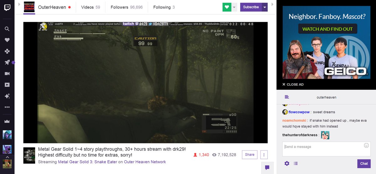Click the OuterHeaven channel logo
The height and width of the screenshot is (174, 376).
click(29, 7)
